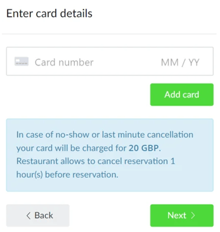Image resolution: width=220 pixels, height=232 pixels.
Task: Click the 'In case of no-show' text line
Action: 105,134
